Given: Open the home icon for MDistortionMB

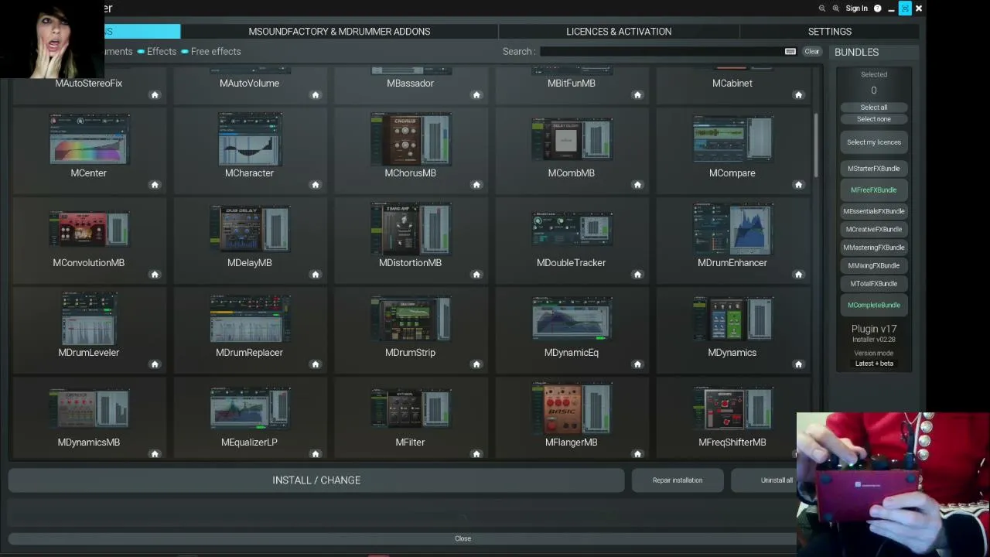Looking at the screenshot, I should (476, 275).
